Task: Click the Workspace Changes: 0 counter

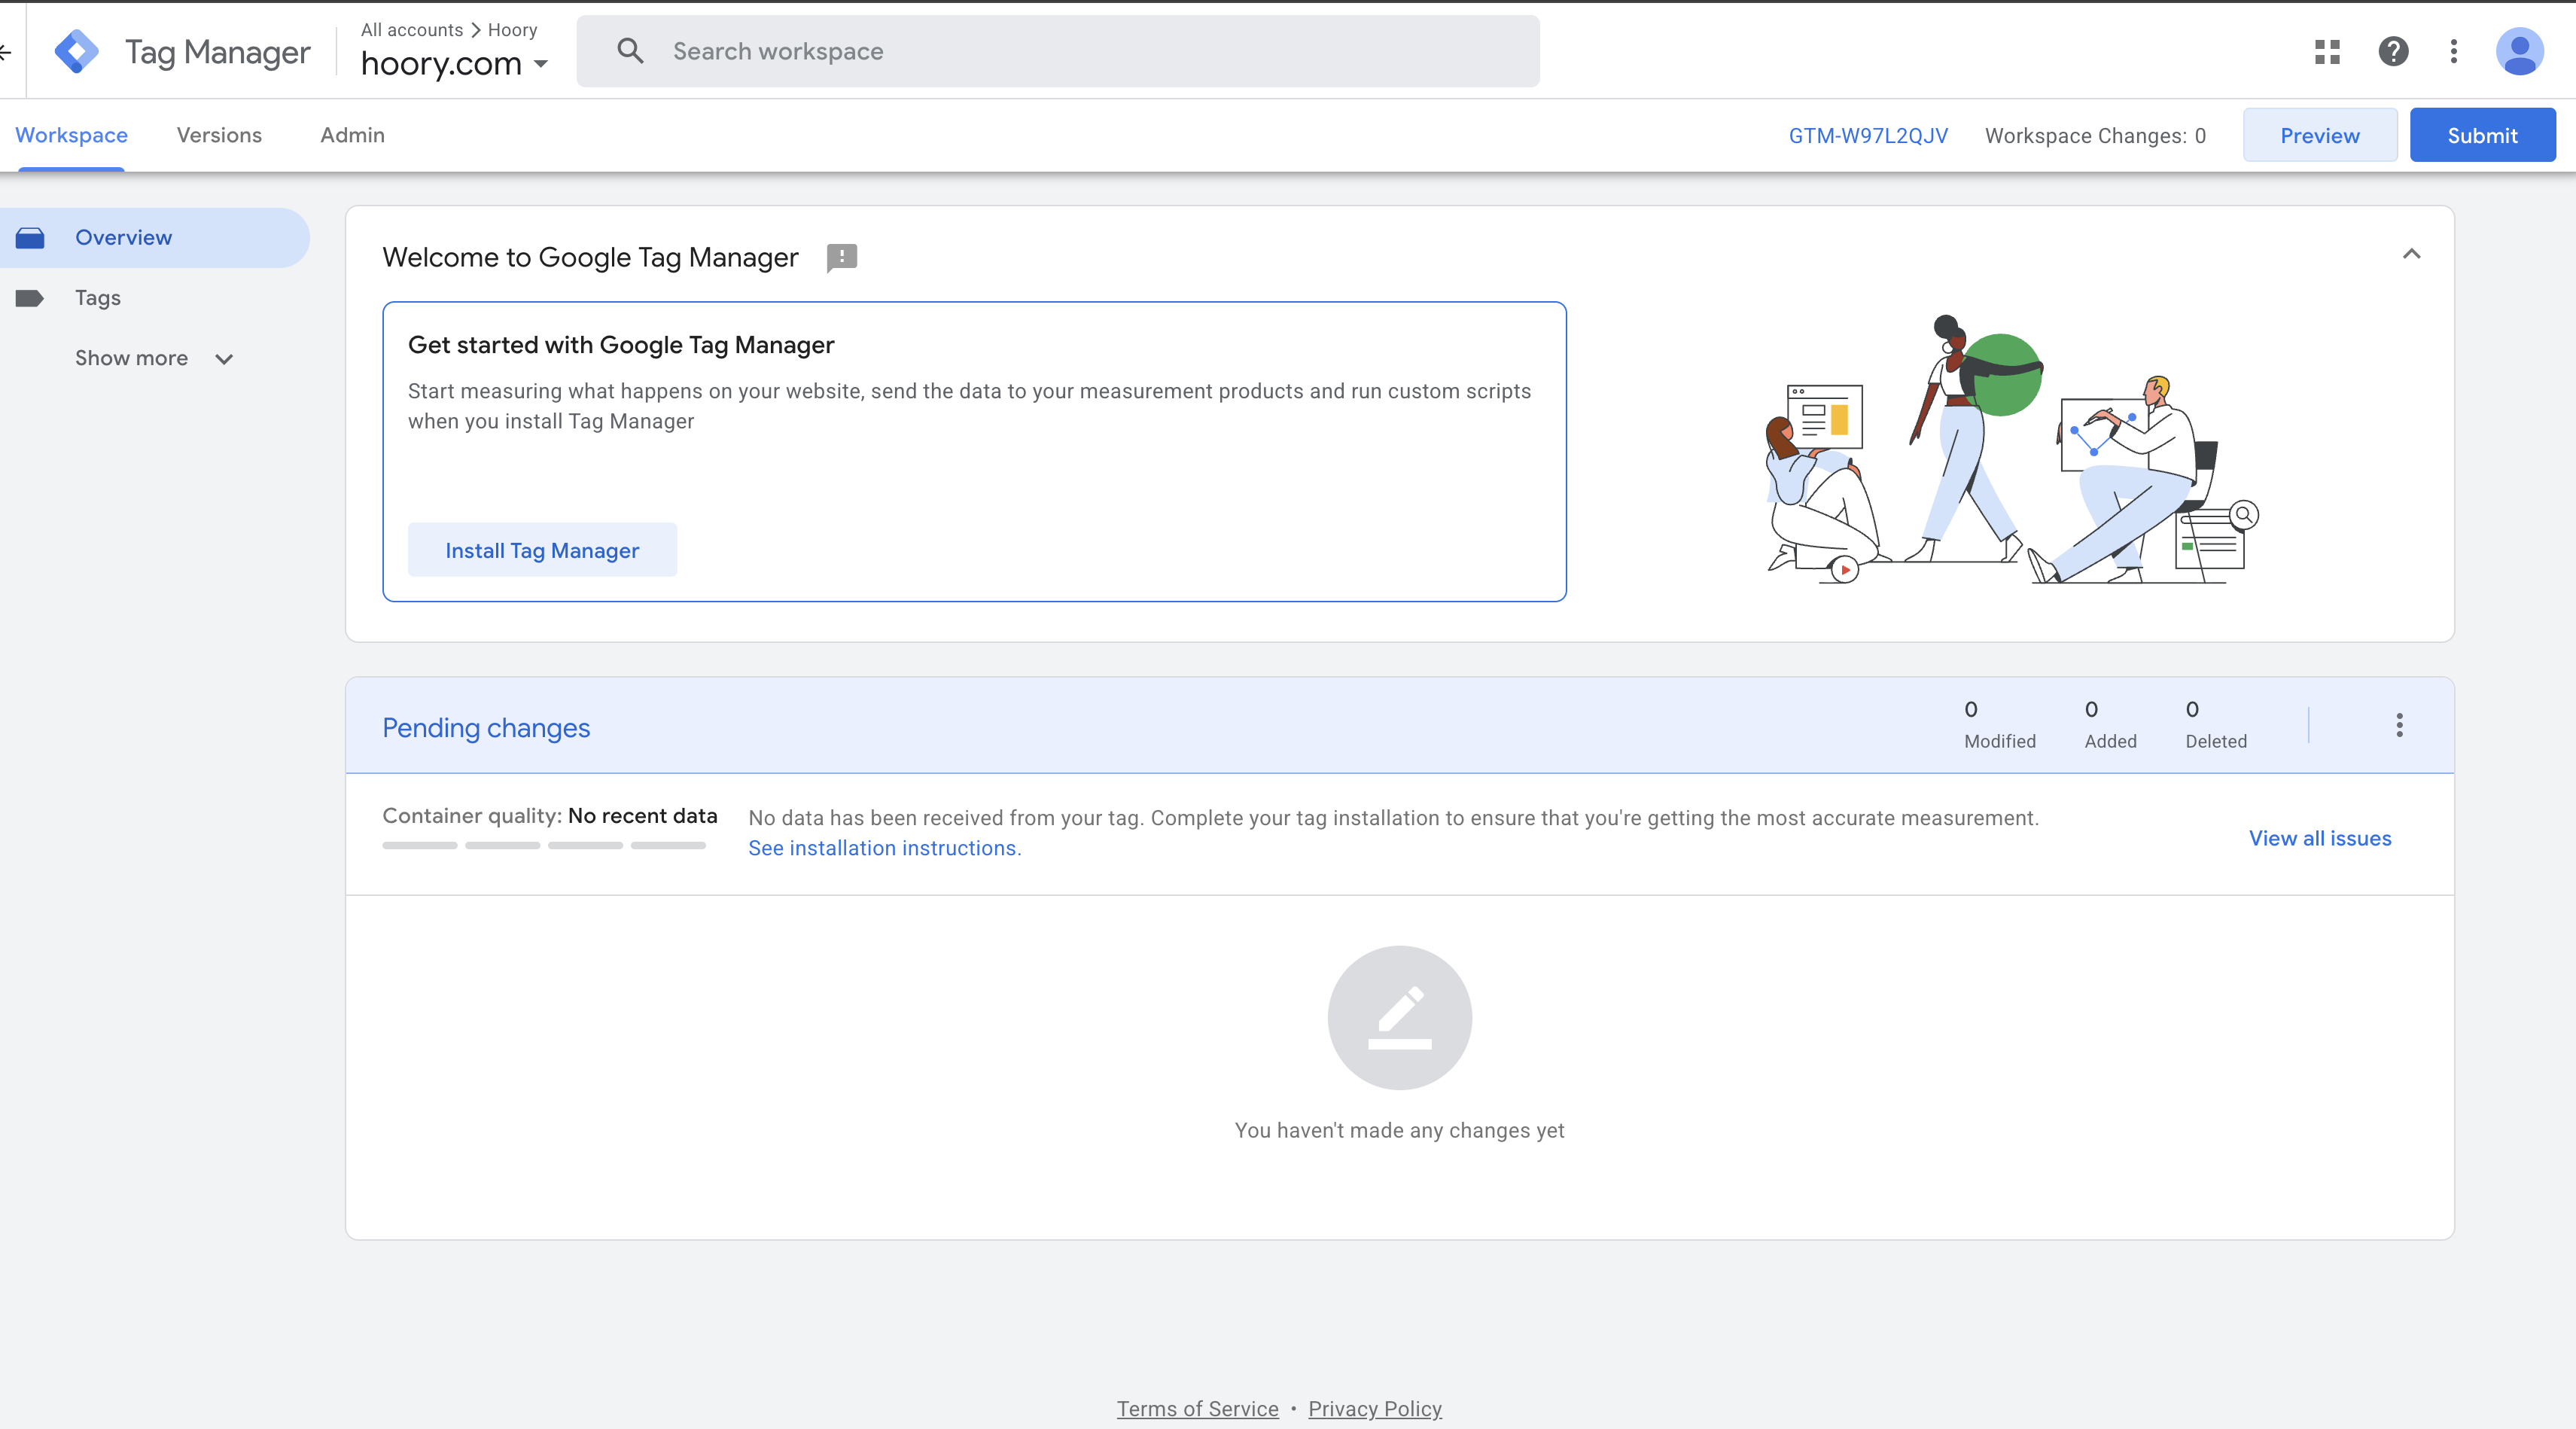Action: click(2095, 136)
